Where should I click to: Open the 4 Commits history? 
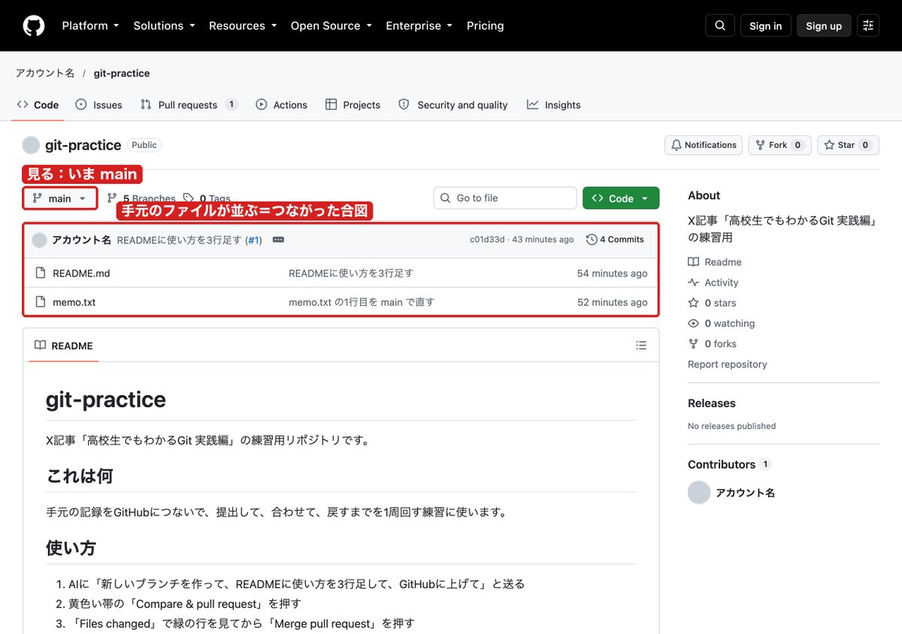pyautogui.click(x=615, y=240)
